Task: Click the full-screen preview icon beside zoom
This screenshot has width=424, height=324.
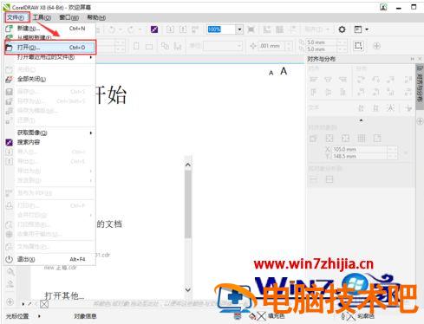Action: 251,29
